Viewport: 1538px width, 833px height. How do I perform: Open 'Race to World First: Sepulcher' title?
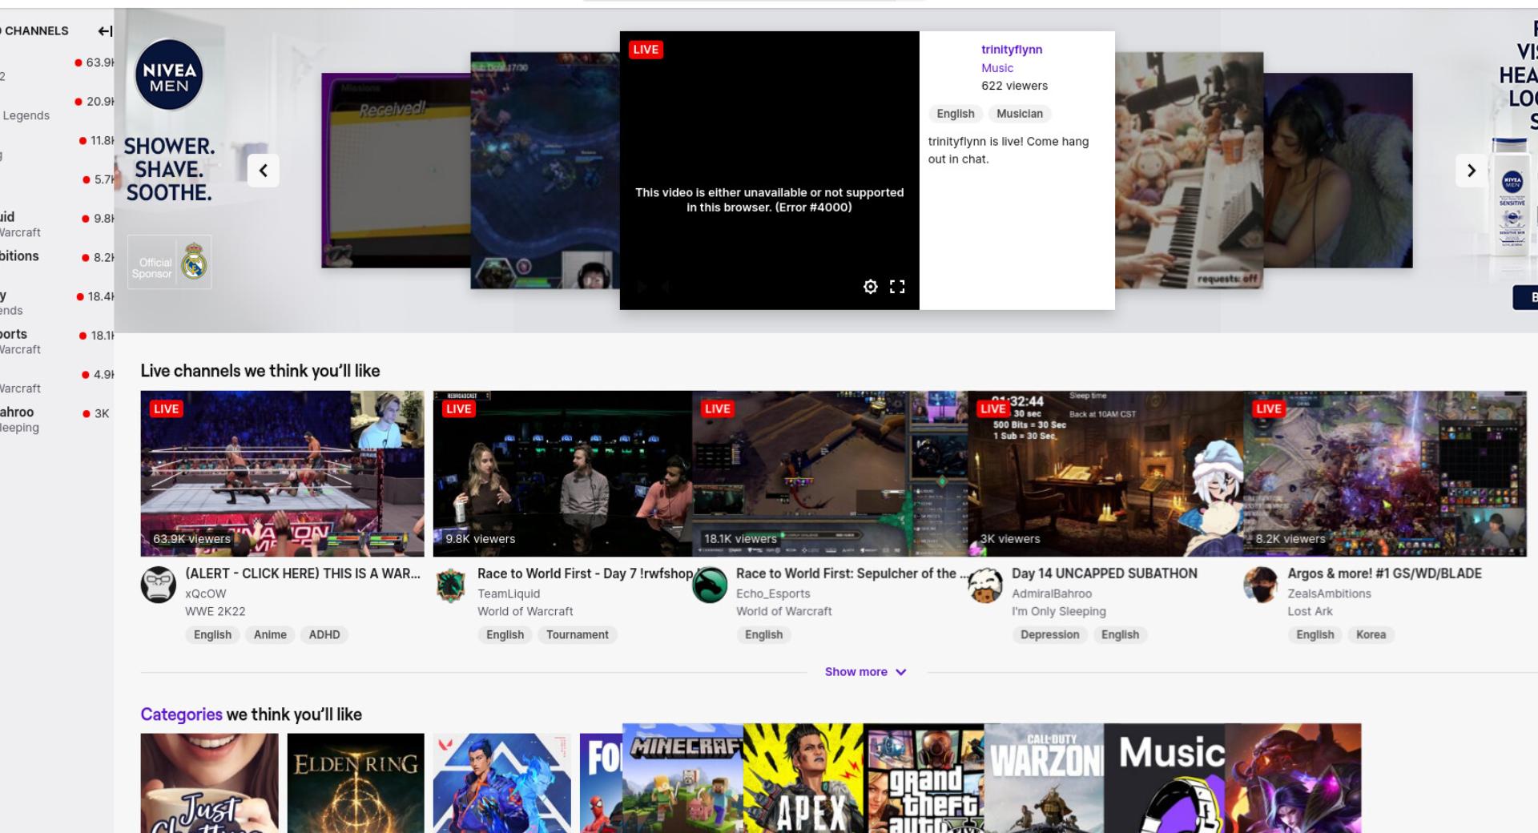(x=852, y=573)
